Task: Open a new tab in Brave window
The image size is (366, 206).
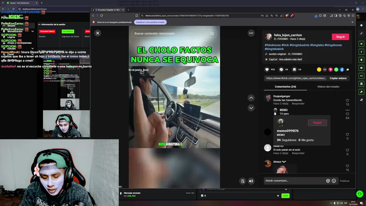Action: (128, 10)
